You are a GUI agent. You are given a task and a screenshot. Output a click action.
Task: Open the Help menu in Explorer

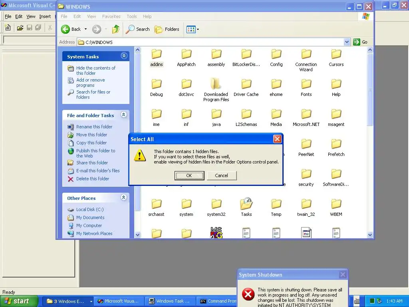[x=147, y=16]
